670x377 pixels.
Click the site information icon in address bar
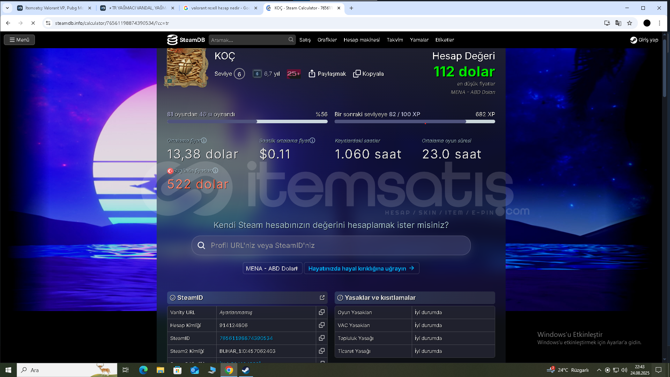point(48,23)
